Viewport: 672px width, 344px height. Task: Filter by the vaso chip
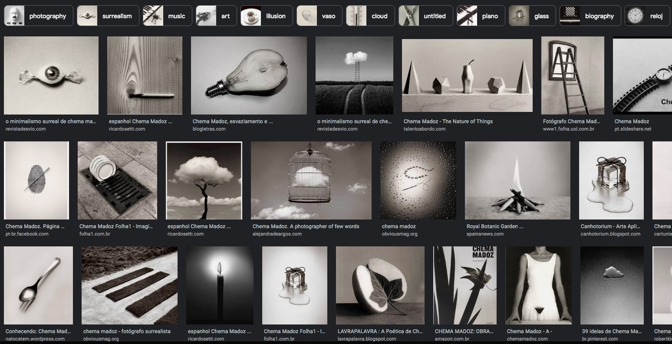[x=319, y=16]
